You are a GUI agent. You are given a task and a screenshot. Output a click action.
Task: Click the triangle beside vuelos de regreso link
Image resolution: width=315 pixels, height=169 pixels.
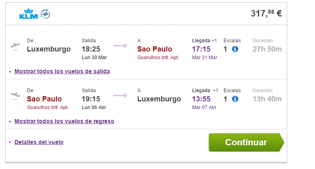(10, 122)
